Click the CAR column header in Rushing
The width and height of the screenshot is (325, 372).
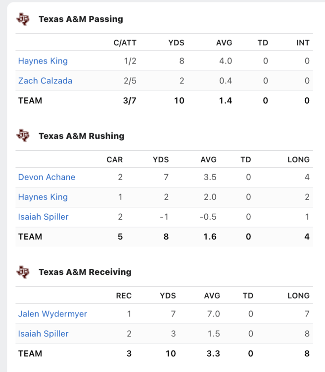[x=115, y=160]
